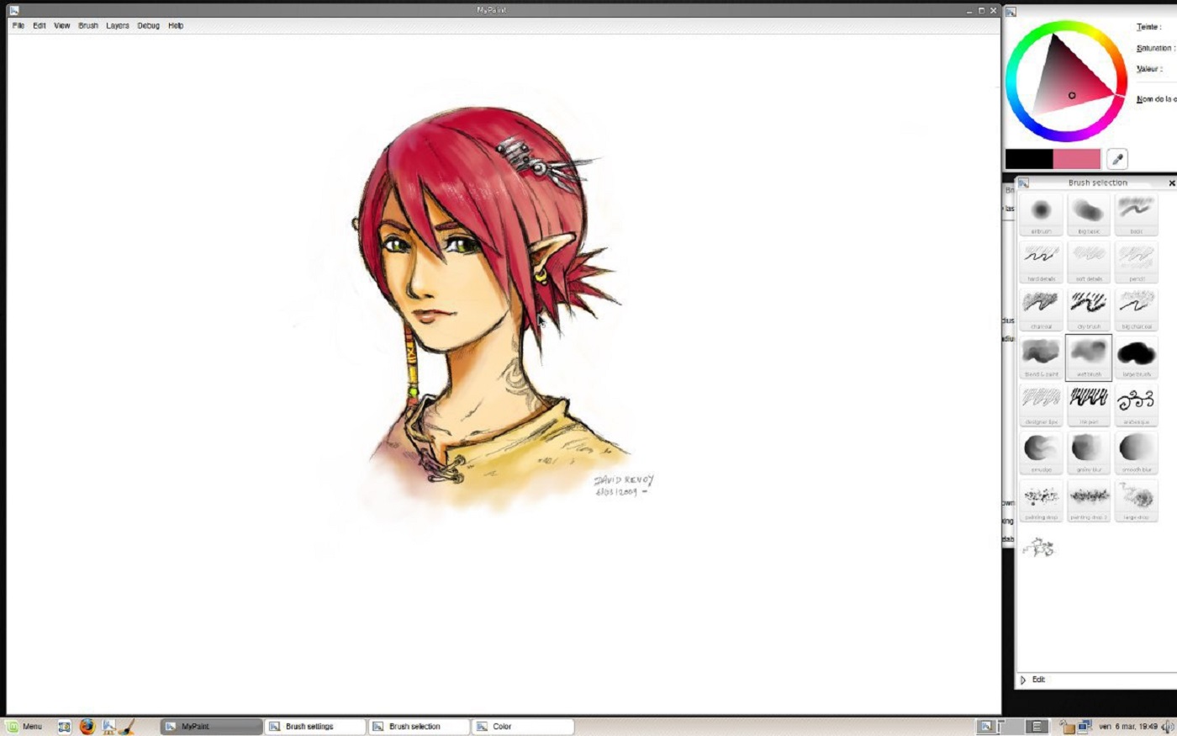Open the Brush menu

click(87, 25)
